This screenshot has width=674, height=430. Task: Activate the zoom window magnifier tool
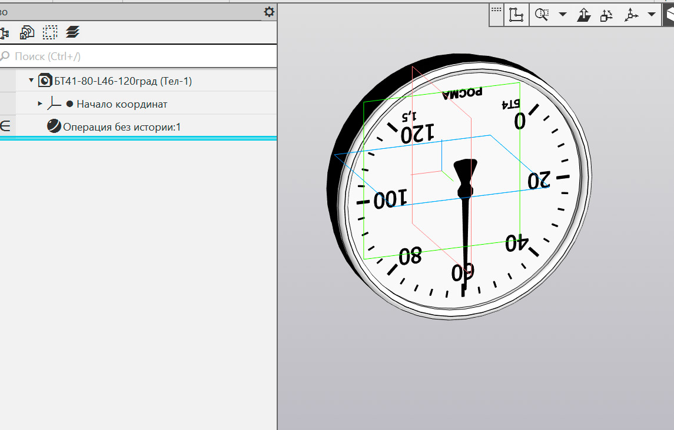coord(542,15)
